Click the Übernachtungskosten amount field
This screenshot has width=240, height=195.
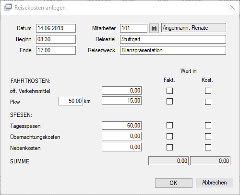[121, 136]
